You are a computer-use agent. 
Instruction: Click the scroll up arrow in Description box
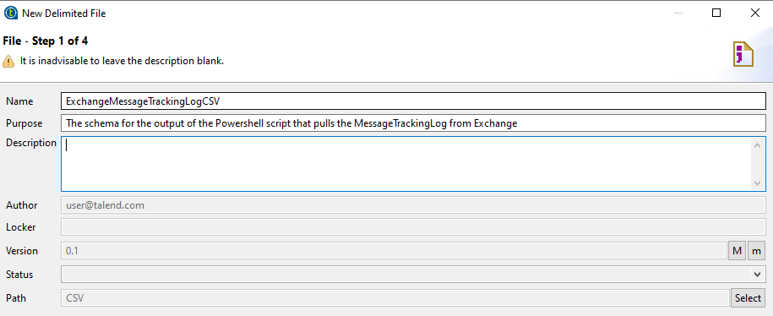click(757, 144)
